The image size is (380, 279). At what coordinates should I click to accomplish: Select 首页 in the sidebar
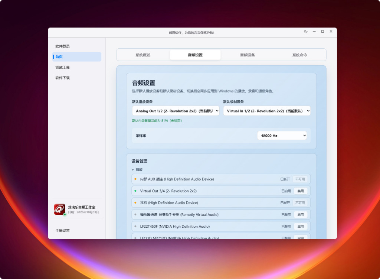tap(77, 57)
